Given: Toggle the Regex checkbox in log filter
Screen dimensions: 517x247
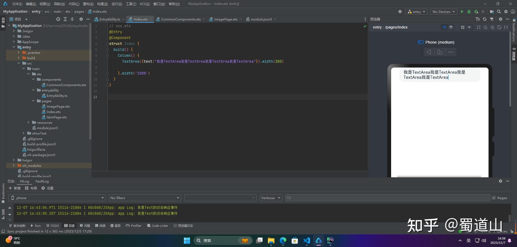Looking at the screenshot, I should pos(494,198).
